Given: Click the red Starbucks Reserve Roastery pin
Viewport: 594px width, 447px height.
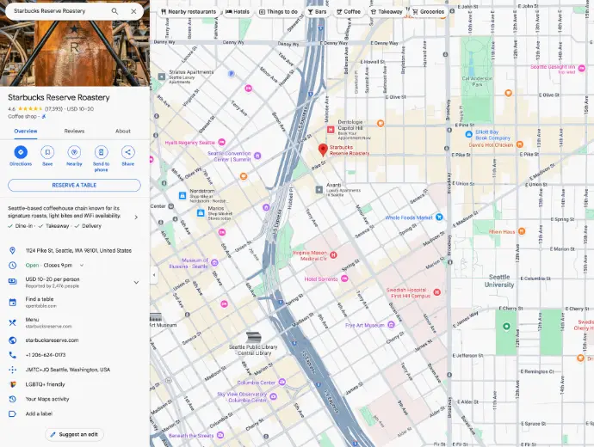Looking at the screenshot, I should (x=323, y=150).
